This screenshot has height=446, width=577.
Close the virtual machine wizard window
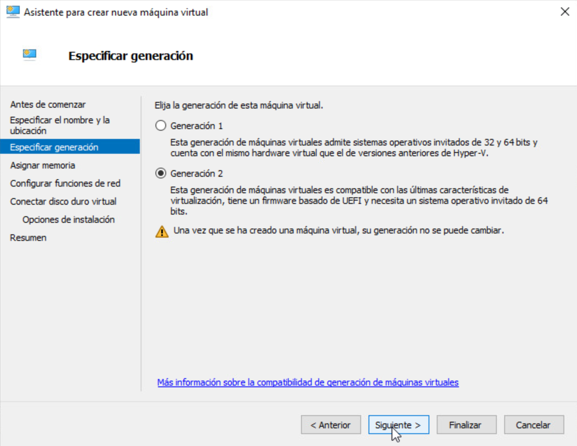(566, 12)
